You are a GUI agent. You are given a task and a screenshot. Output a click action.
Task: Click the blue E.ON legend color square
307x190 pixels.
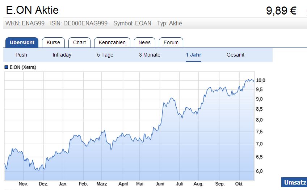[6, 67]
